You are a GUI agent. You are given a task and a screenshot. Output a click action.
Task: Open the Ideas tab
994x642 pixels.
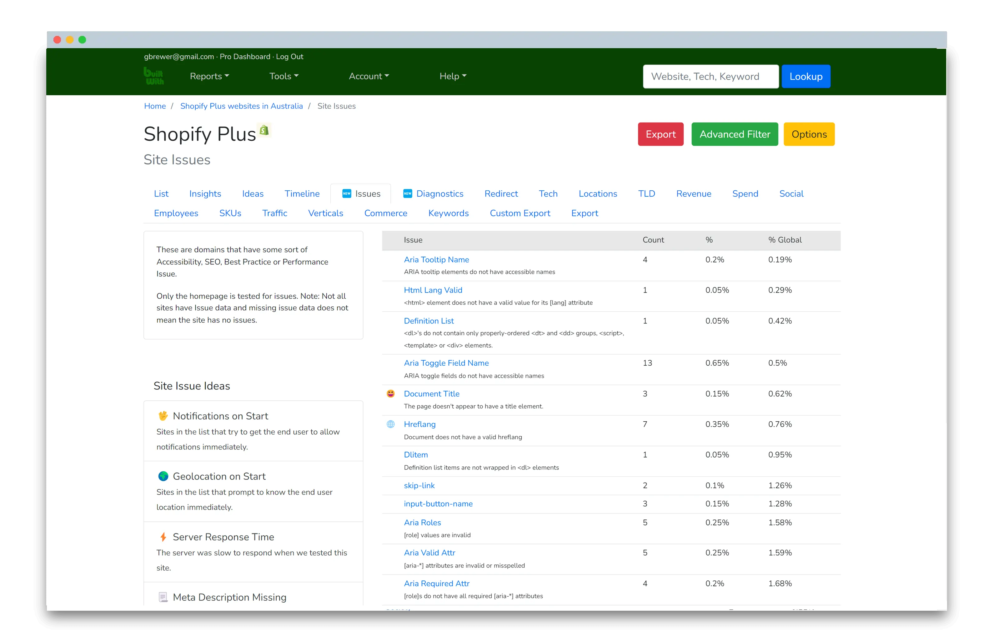(x=253, y=193)
